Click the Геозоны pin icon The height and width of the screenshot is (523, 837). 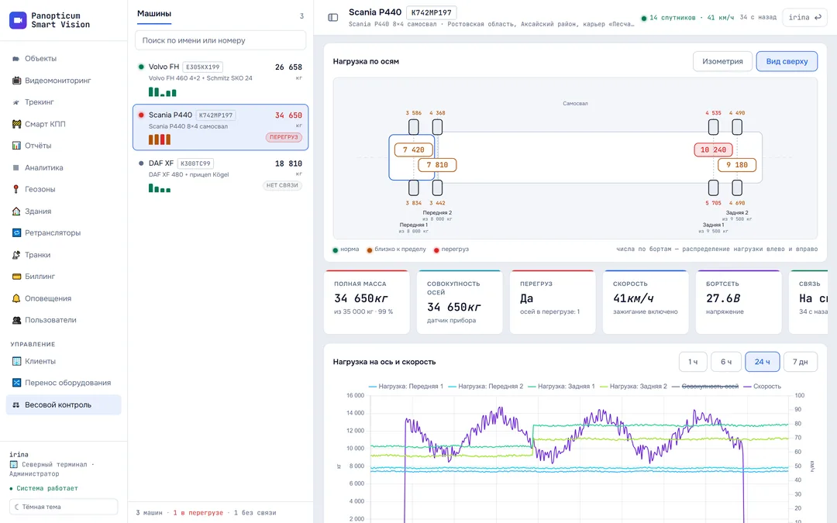(x=16, y=190)
